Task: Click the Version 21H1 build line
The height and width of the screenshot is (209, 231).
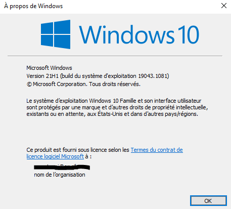Action: tap(98, 76)
